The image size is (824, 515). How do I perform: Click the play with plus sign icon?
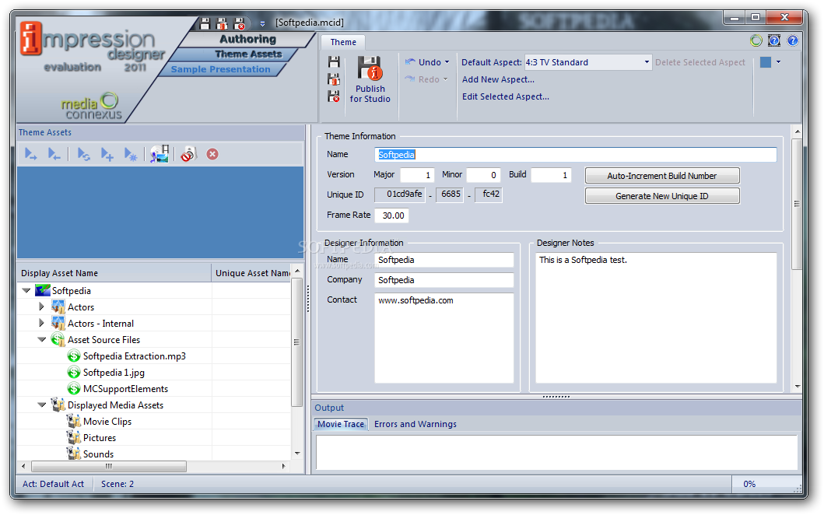click(x=107, y=155)
